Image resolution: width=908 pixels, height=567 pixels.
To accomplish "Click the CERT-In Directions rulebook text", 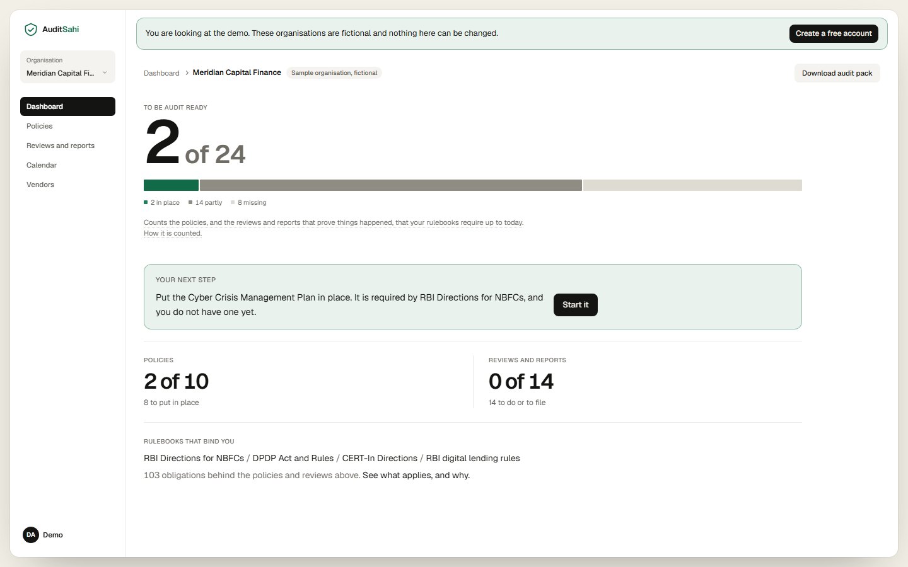I will tap(380, 458).
